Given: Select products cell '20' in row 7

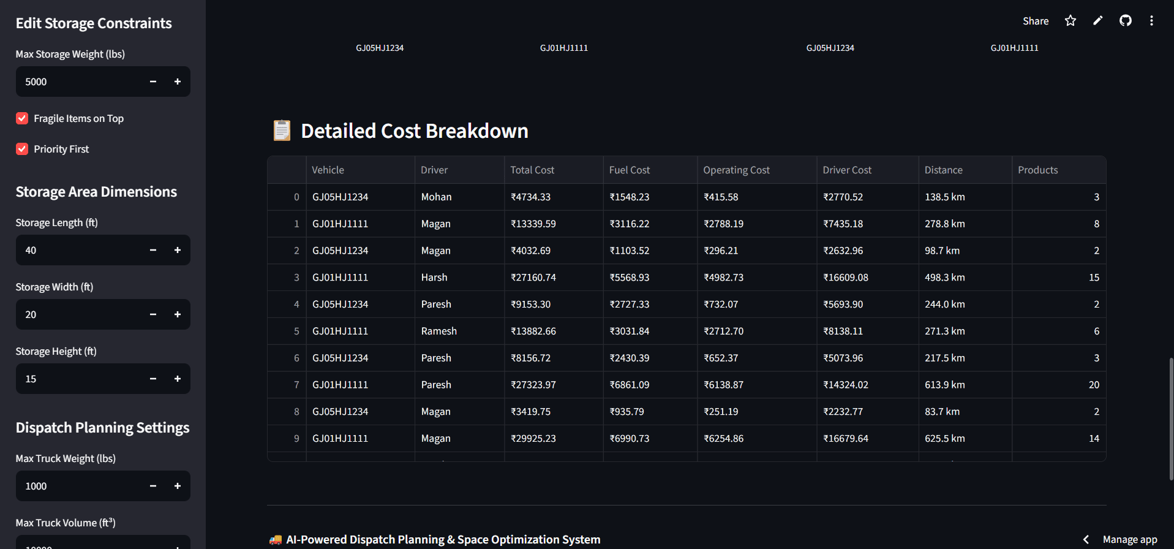Looking at the screenshot, I should coord(1059,385).
